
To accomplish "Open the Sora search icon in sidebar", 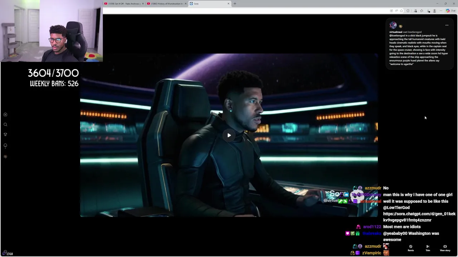I will [5, 125].
